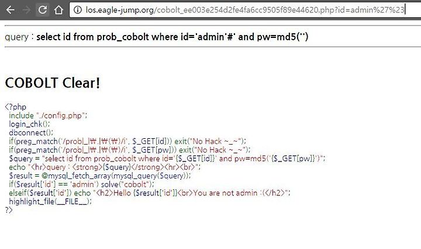Click the 'COBOLT Clear!' heading
Image resolution: width=421 pixels, height=249 pixels.
tap(53, 83)
